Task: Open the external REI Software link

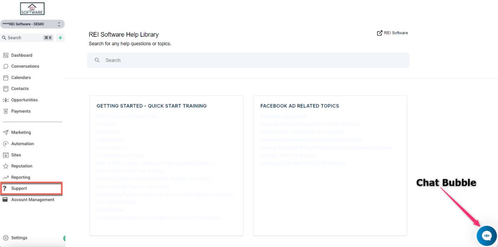Action: [392, 33]
